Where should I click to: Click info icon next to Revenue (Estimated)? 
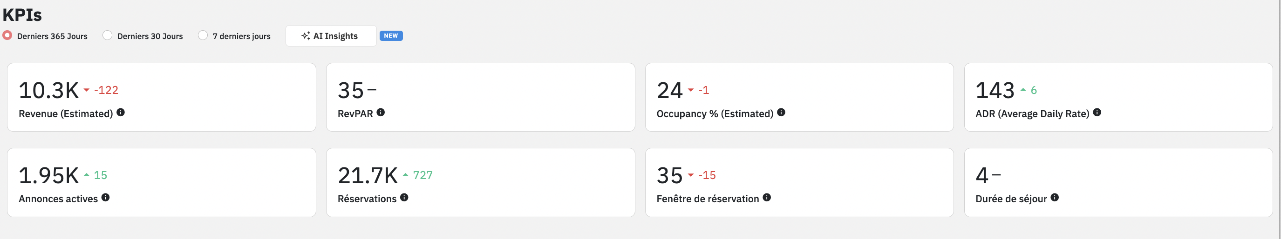[x=121, y=113]
